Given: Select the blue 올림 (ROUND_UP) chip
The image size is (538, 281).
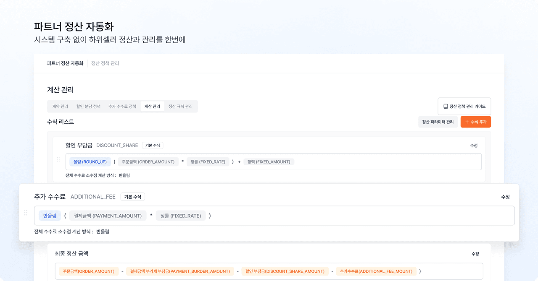Looking at the screenshot, I should click(x=90, y=162).
